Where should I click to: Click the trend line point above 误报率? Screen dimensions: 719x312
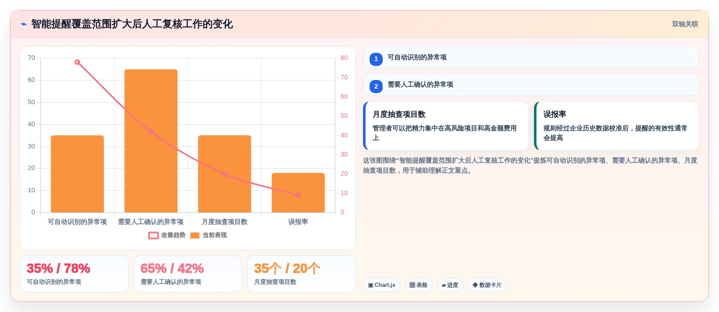[298, 195]
